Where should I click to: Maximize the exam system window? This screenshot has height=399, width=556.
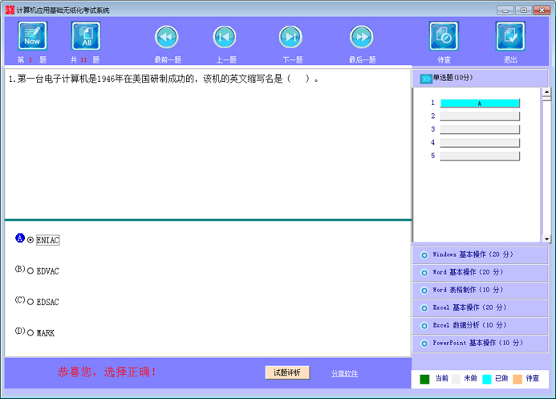point(523,10)
